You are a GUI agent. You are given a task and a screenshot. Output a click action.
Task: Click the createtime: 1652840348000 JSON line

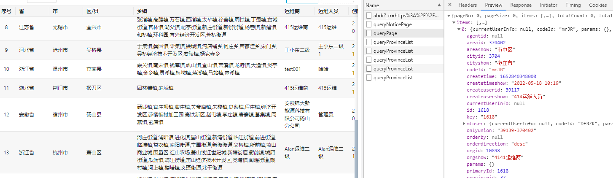(x=501, y=76)
